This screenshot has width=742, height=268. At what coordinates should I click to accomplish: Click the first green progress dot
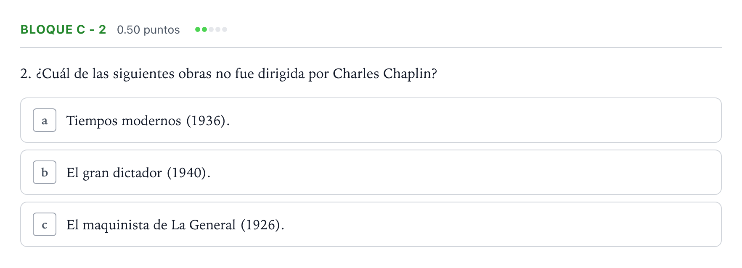[198, 29]
